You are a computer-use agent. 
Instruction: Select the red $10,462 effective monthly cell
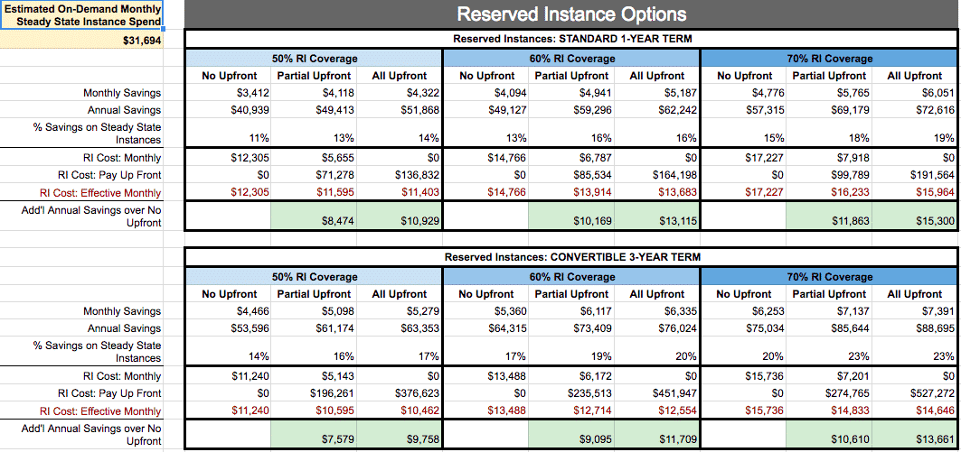click(x=401, y=410)
